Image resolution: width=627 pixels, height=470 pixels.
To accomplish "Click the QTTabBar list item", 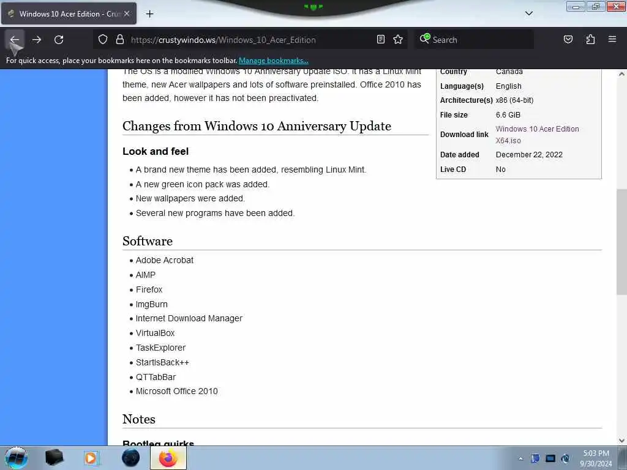I will click(x=156, y=377).
